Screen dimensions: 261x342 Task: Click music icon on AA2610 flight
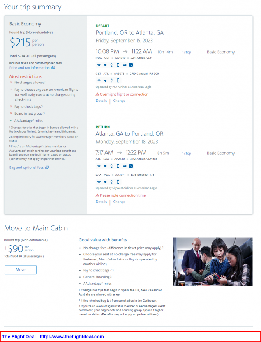pos(131,166)
